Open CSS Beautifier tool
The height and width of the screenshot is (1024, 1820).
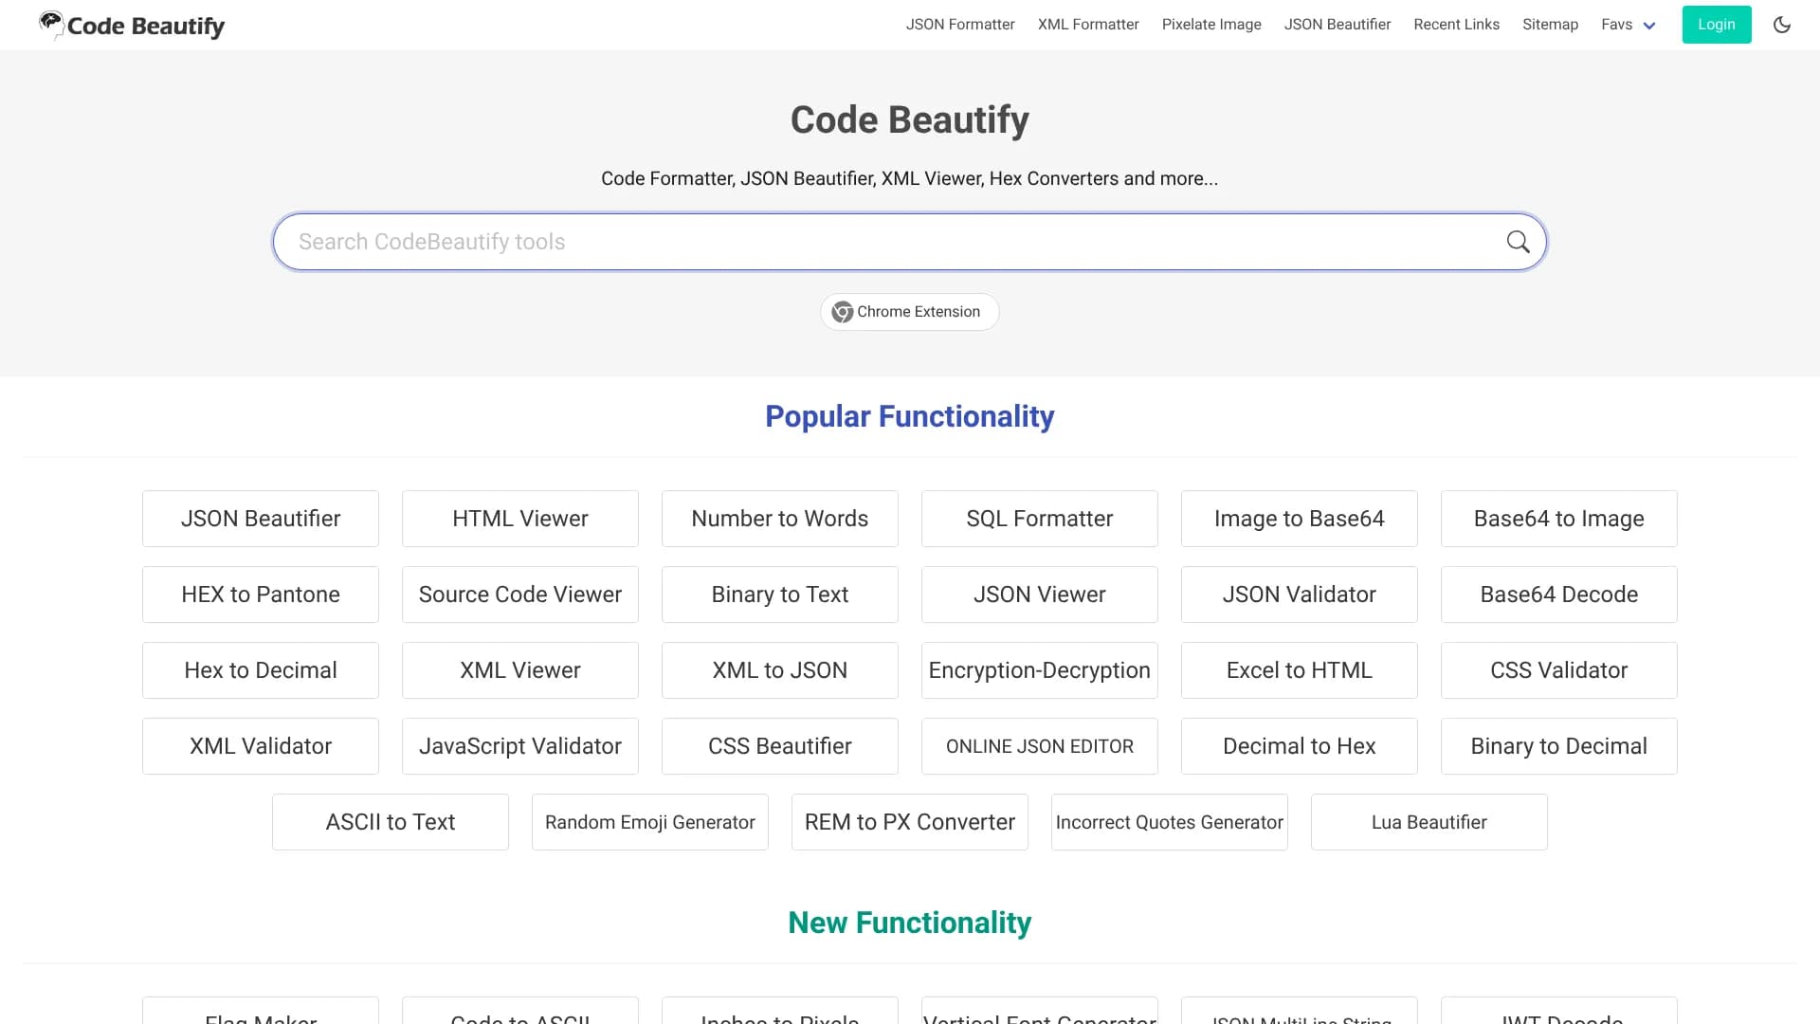coord(780,746)
